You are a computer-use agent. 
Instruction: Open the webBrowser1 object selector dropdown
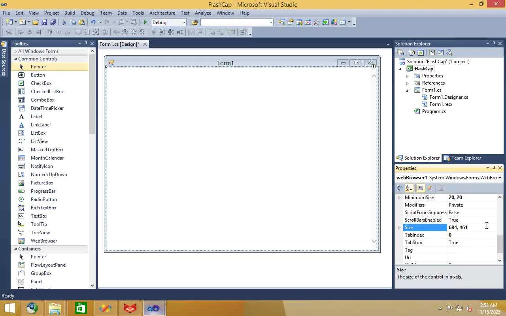(500, 178)
